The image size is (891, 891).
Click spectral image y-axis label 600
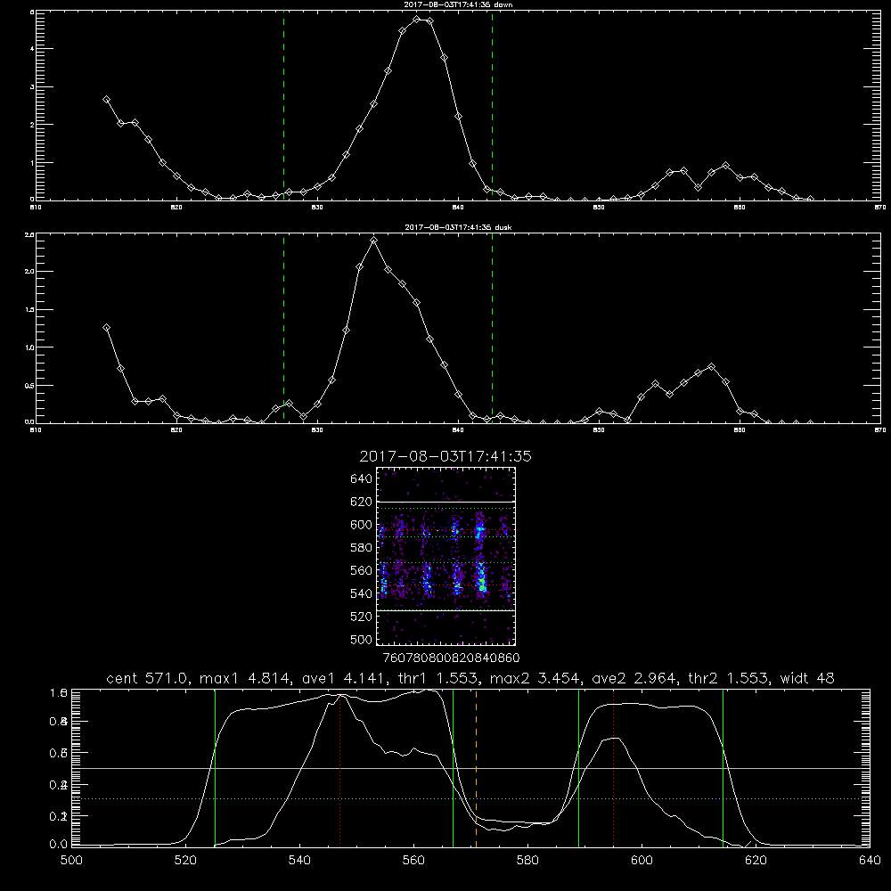tap(362, 525)
